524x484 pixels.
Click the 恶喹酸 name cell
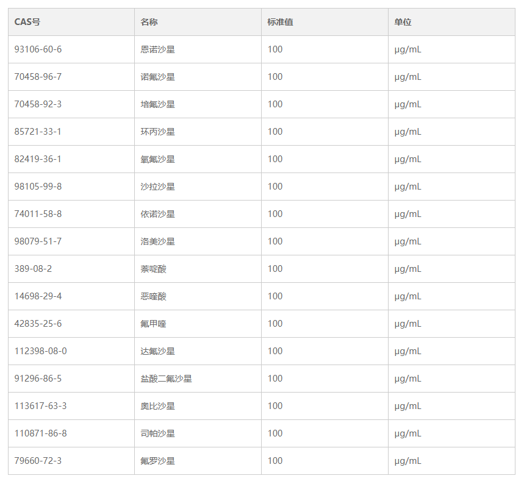153,296
